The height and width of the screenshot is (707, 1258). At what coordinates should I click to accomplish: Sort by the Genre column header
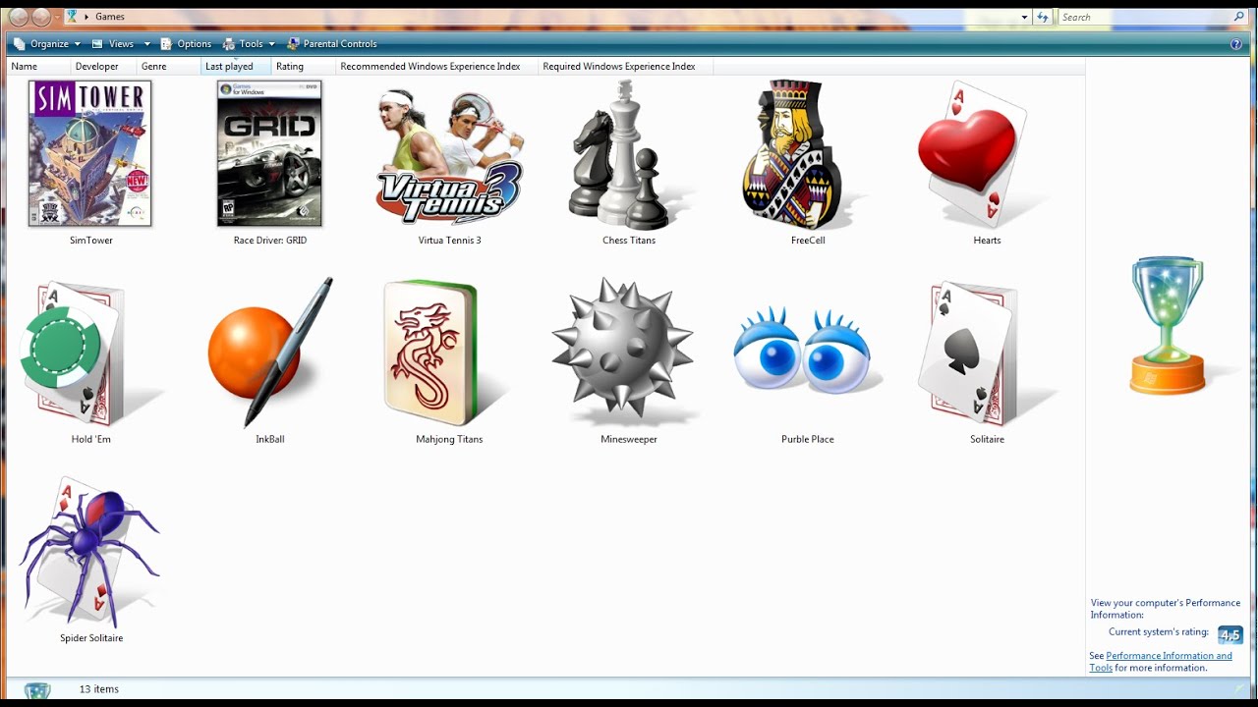(x=169, y=67)
